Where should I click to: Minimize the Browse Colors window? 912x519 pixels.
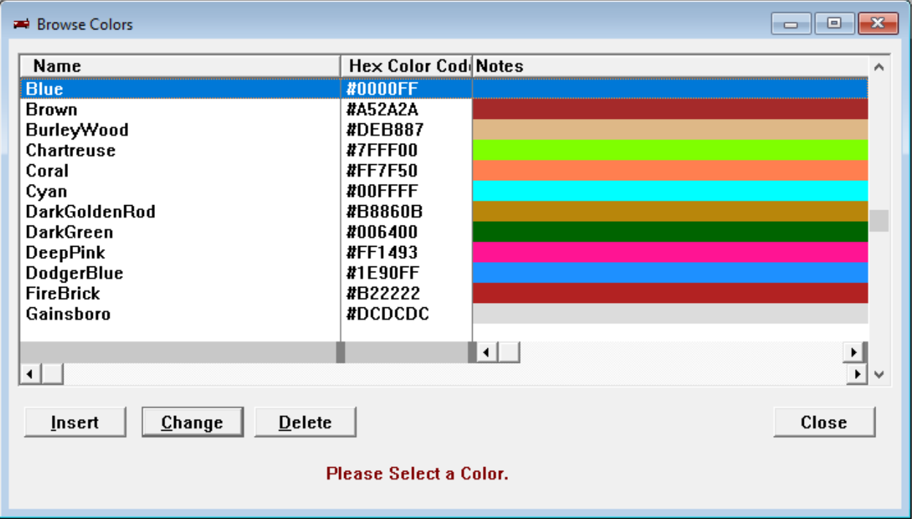791,23
